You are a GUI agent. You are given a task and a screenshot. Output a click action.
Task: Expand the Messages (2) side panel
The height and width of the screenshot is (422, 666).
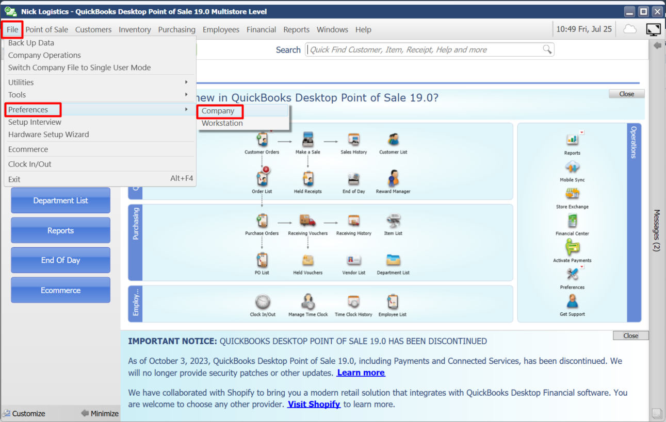[x=657, y=230]
